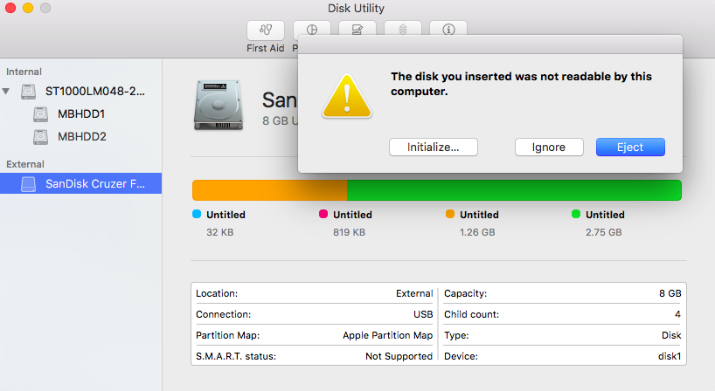
Task: Select the orange partition bar segment
Action: pos(269,190)
